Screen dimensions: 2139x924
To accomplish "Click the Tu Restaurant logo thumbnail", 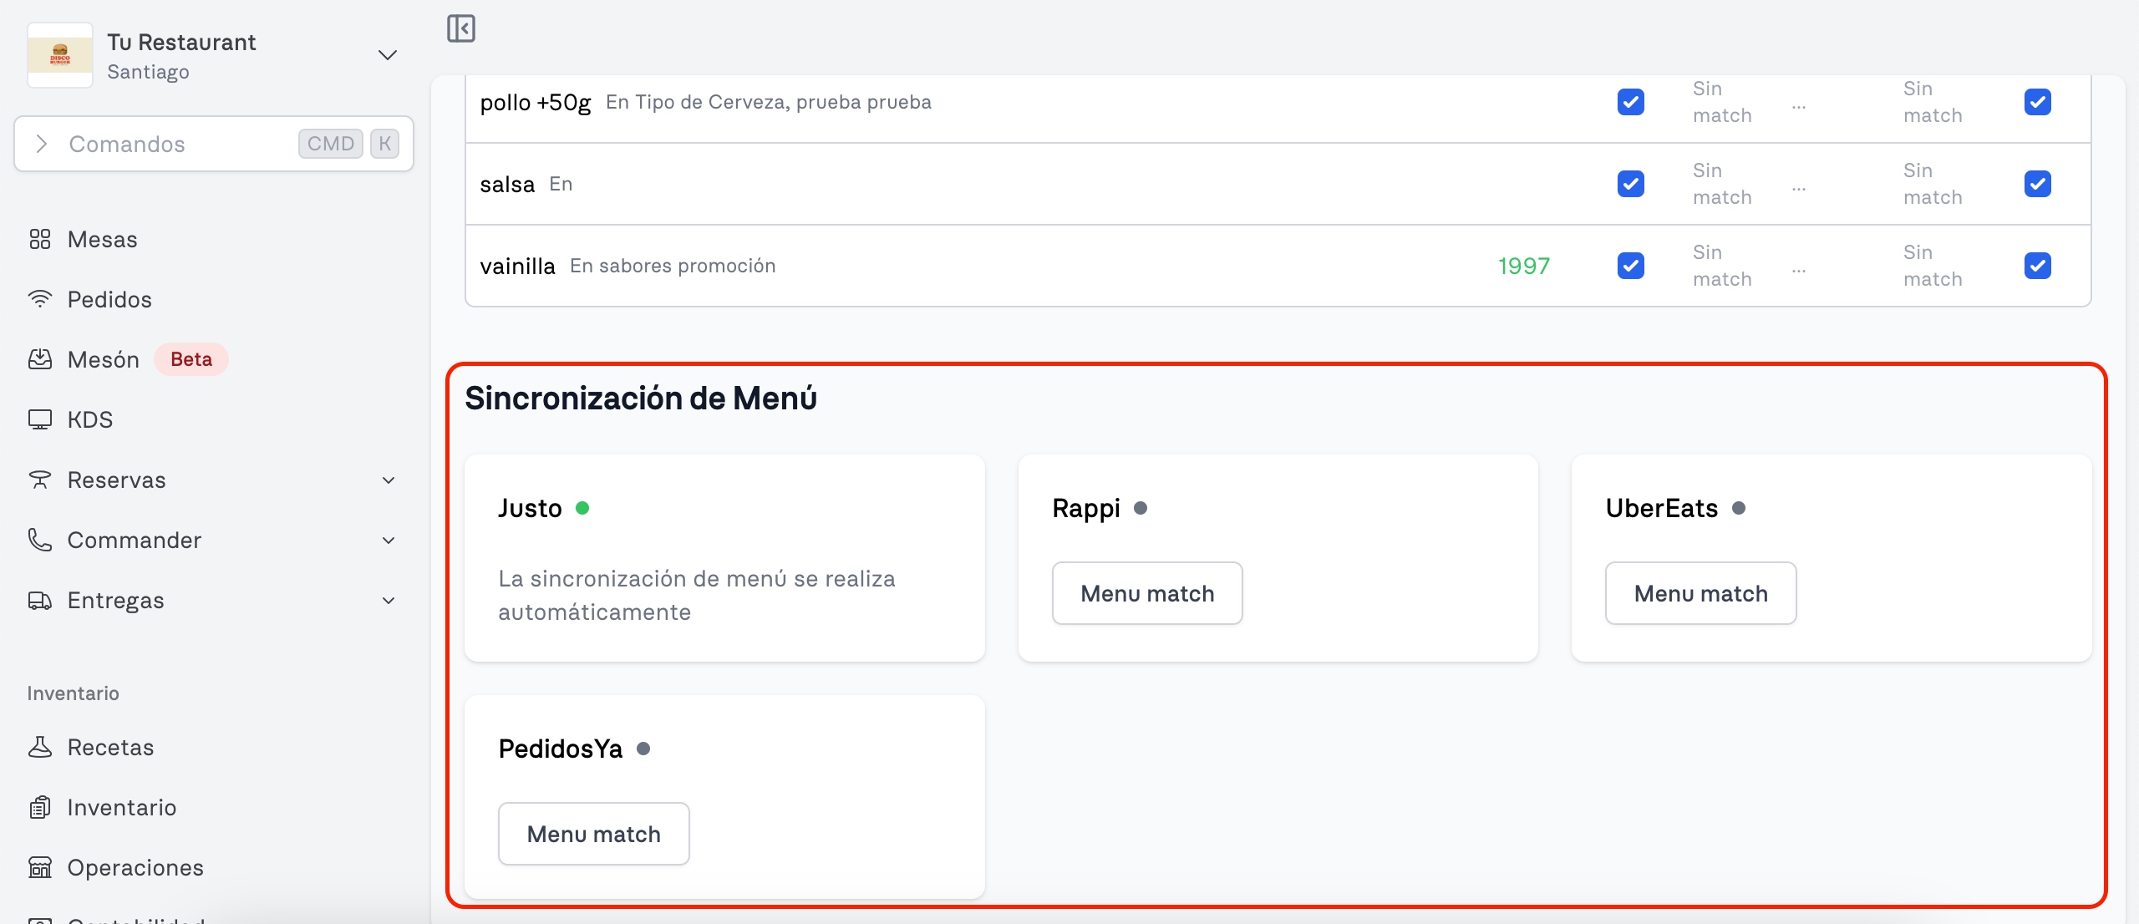I will [x=60, y=55].
